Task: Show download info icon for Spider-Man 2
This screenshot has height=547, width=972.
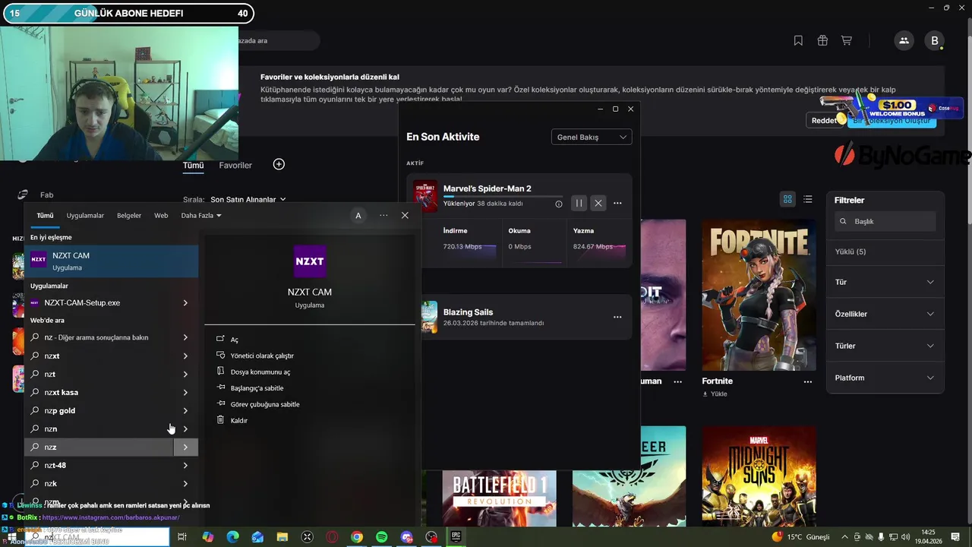Action: point(559,204)
